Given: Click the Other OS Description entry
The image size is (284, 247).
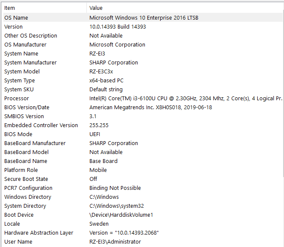Looking at the screenshot, I should tap(31, 36).
